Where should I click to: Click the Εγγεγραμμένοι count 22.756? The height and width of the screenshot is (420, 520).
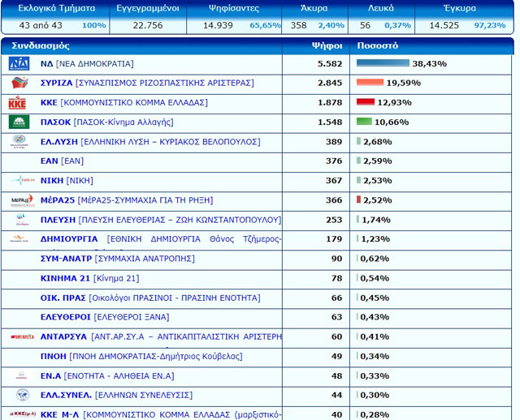pos(148,25)
